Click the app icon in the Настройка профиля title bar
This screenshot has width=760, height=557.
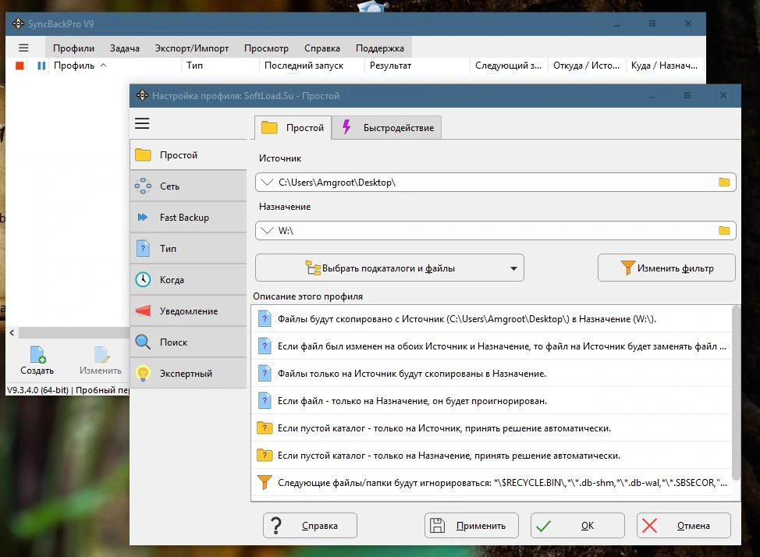click(x=142, y=95)
